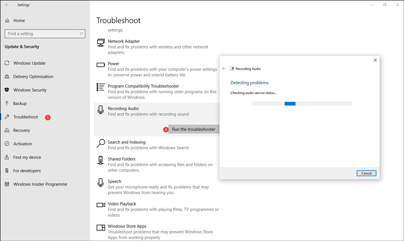404x241 pixels.
Task: Select the Shared Folders icon
Action: (101, 161)
